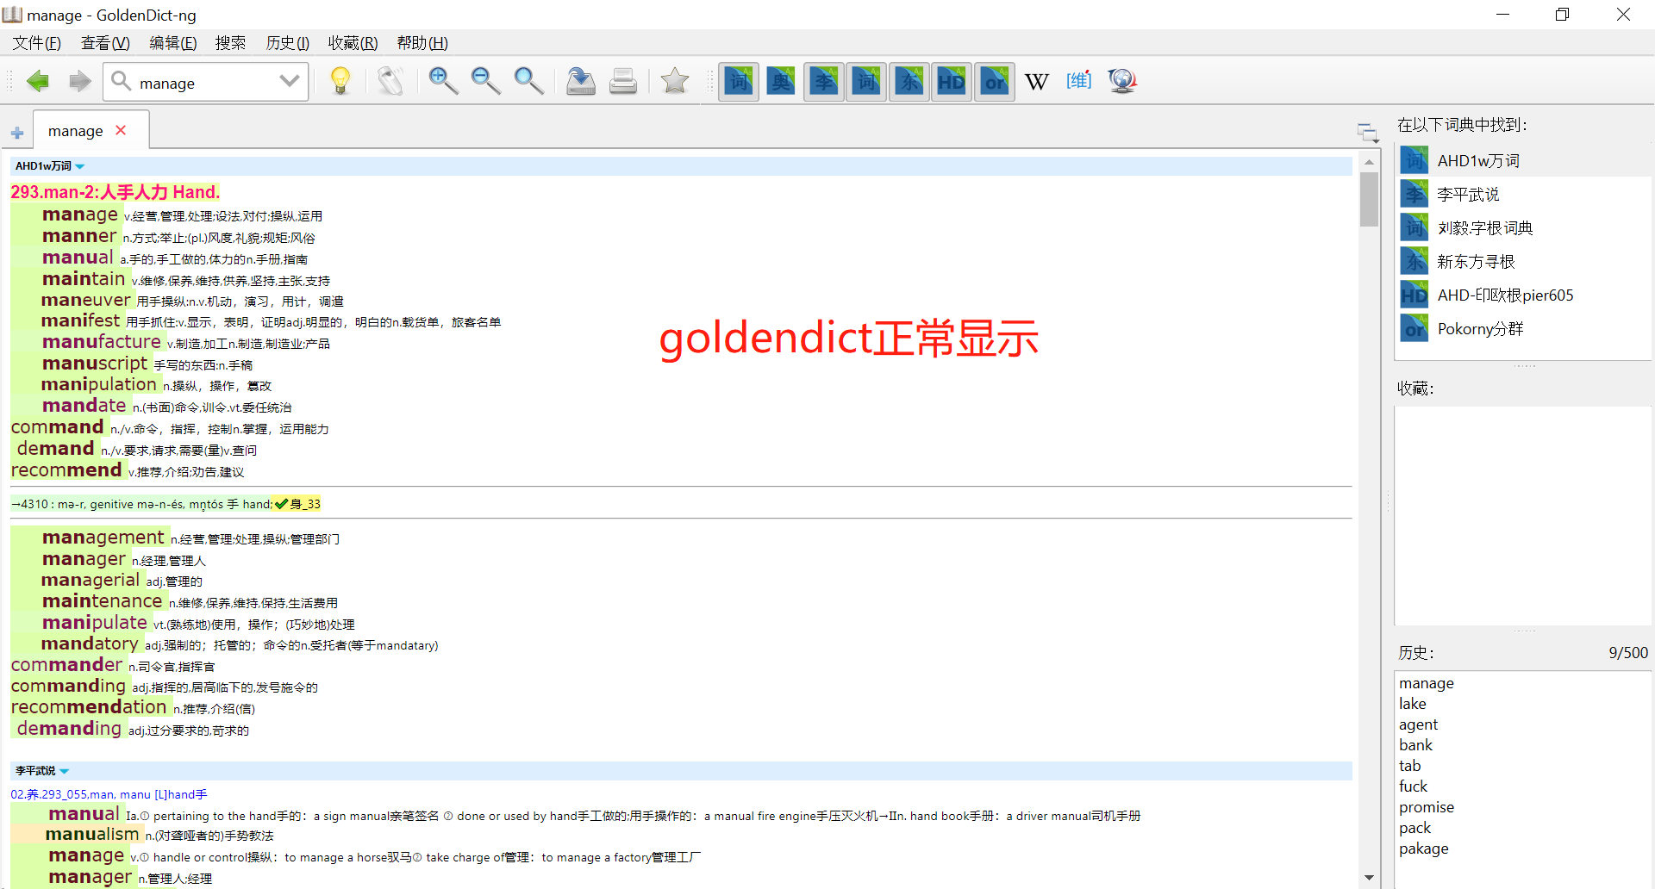This screenshot has height=889, width=1655.
Task: Toggle the Wikipedia W dictionary button
Action: [1036, 82]
